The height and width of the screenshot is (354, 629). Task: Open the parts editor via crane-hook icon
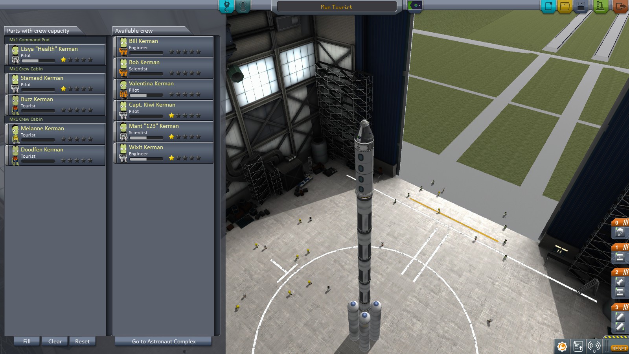tap(226, 6)
